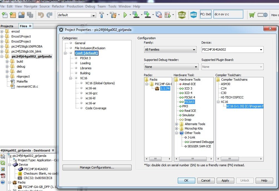Click the Apply button

click(x=225, y=180)
